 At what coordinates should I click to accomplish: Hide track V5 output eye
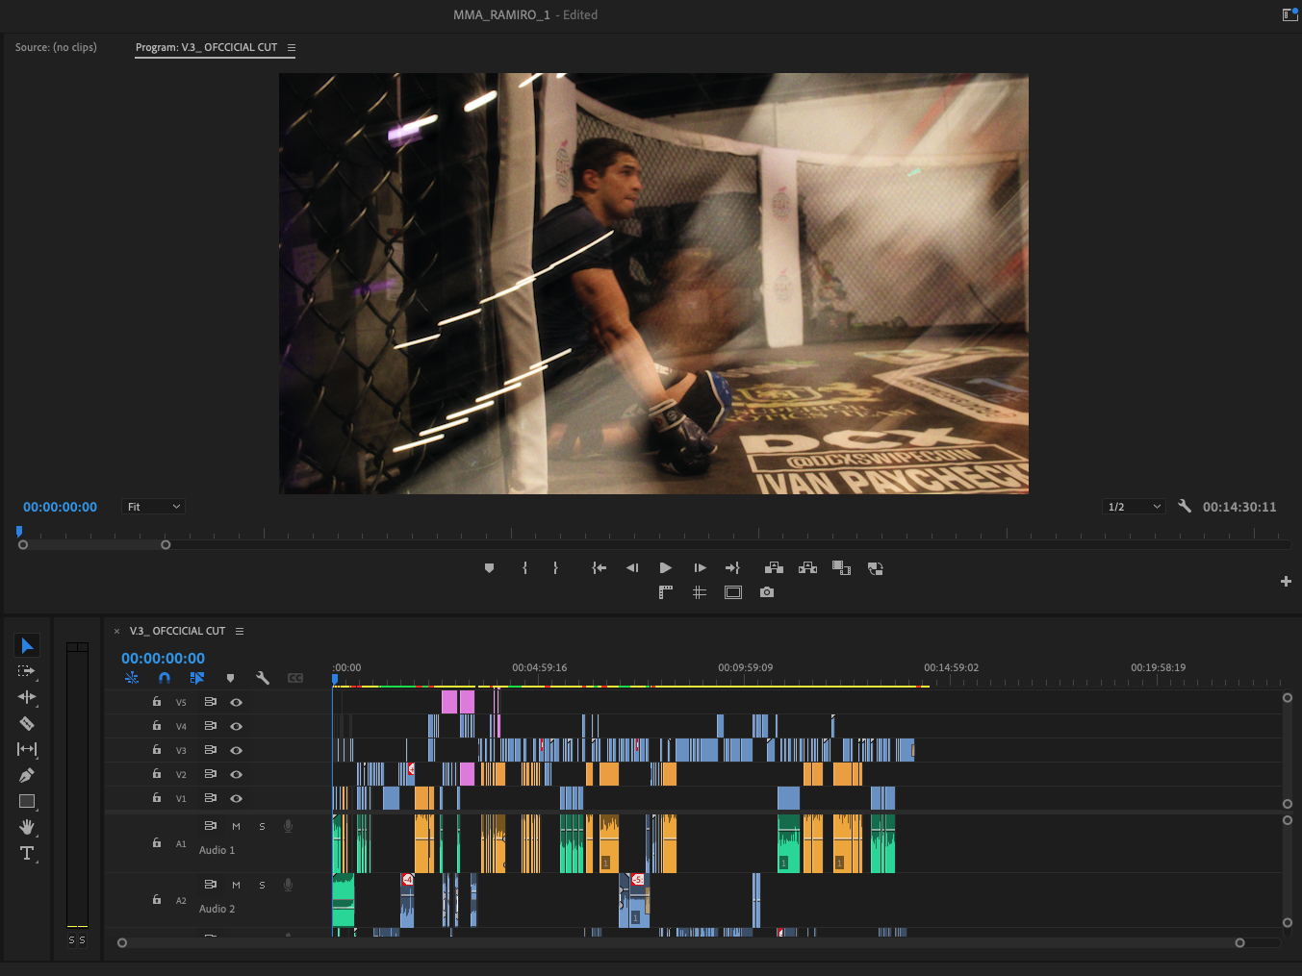pyautogui.click(x=236, y=702)
